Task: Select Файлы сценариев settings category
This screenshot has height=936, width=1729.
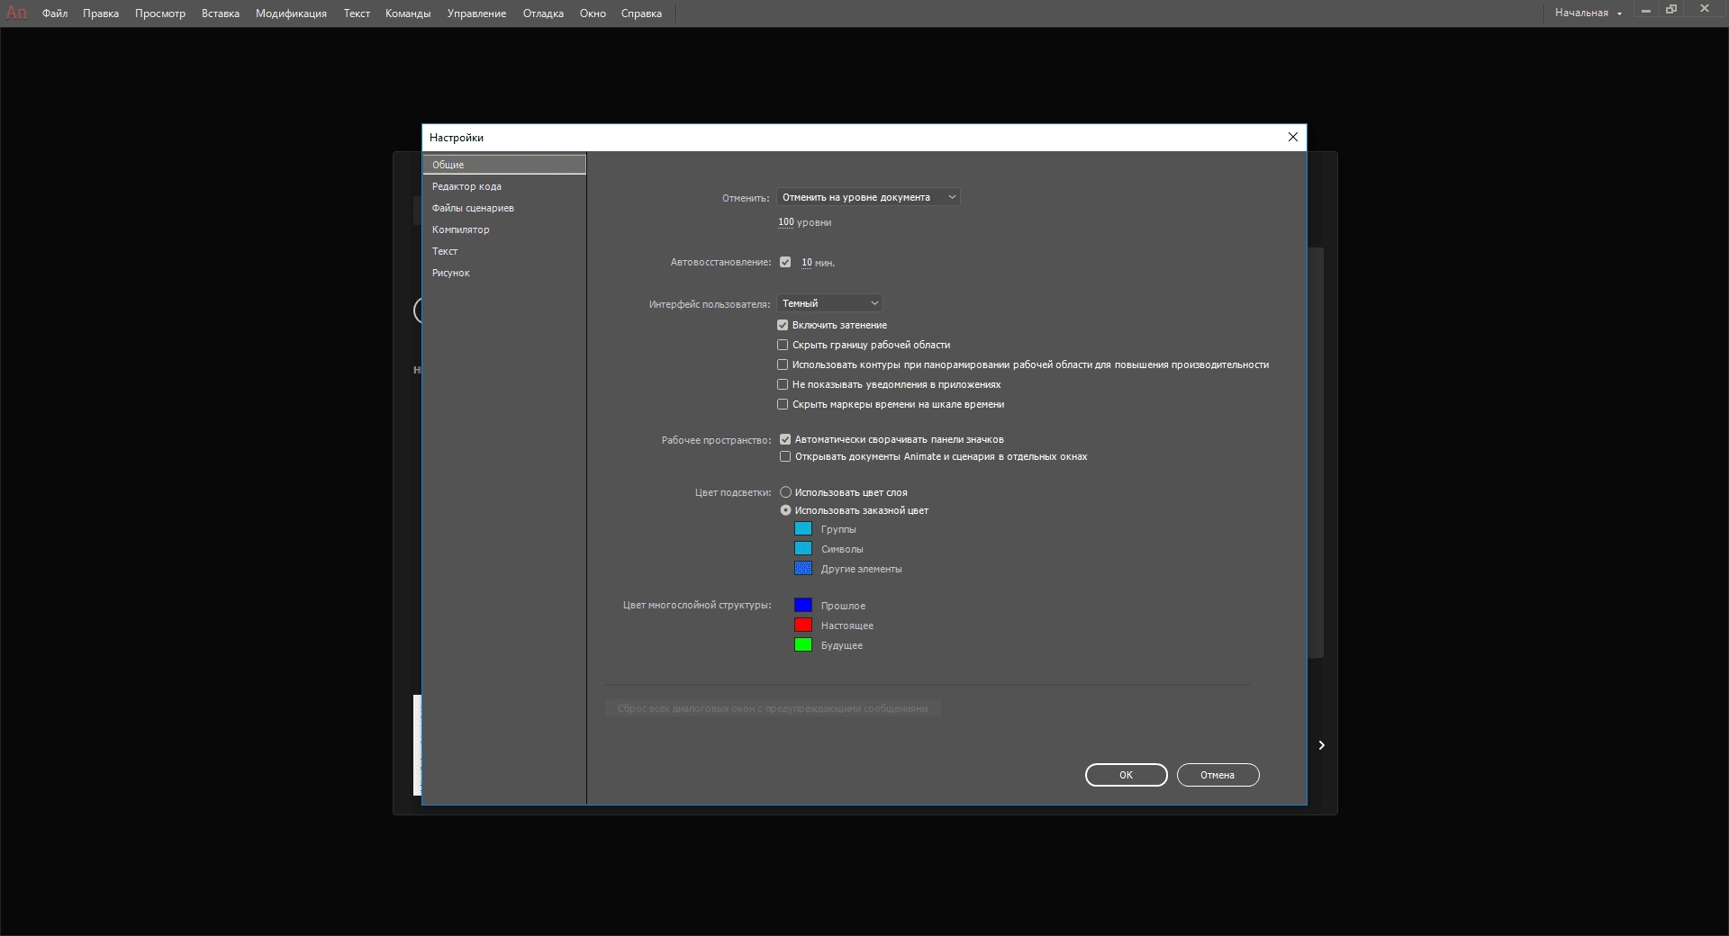Action: point(504,208)
